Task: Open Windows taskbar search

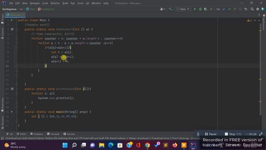Action: [74, 145]
